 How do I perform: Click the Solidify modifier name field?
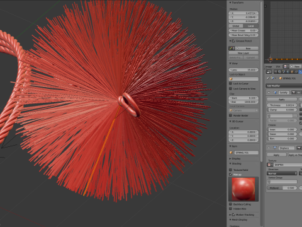[x=284, y=93]
